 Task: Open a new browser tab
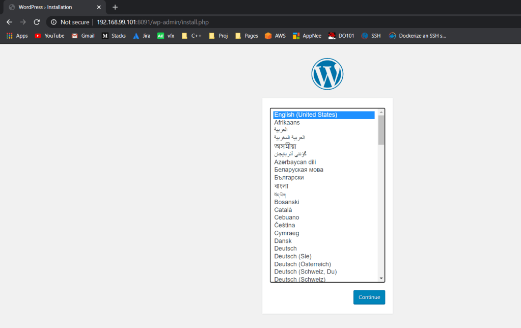[115, 7]
